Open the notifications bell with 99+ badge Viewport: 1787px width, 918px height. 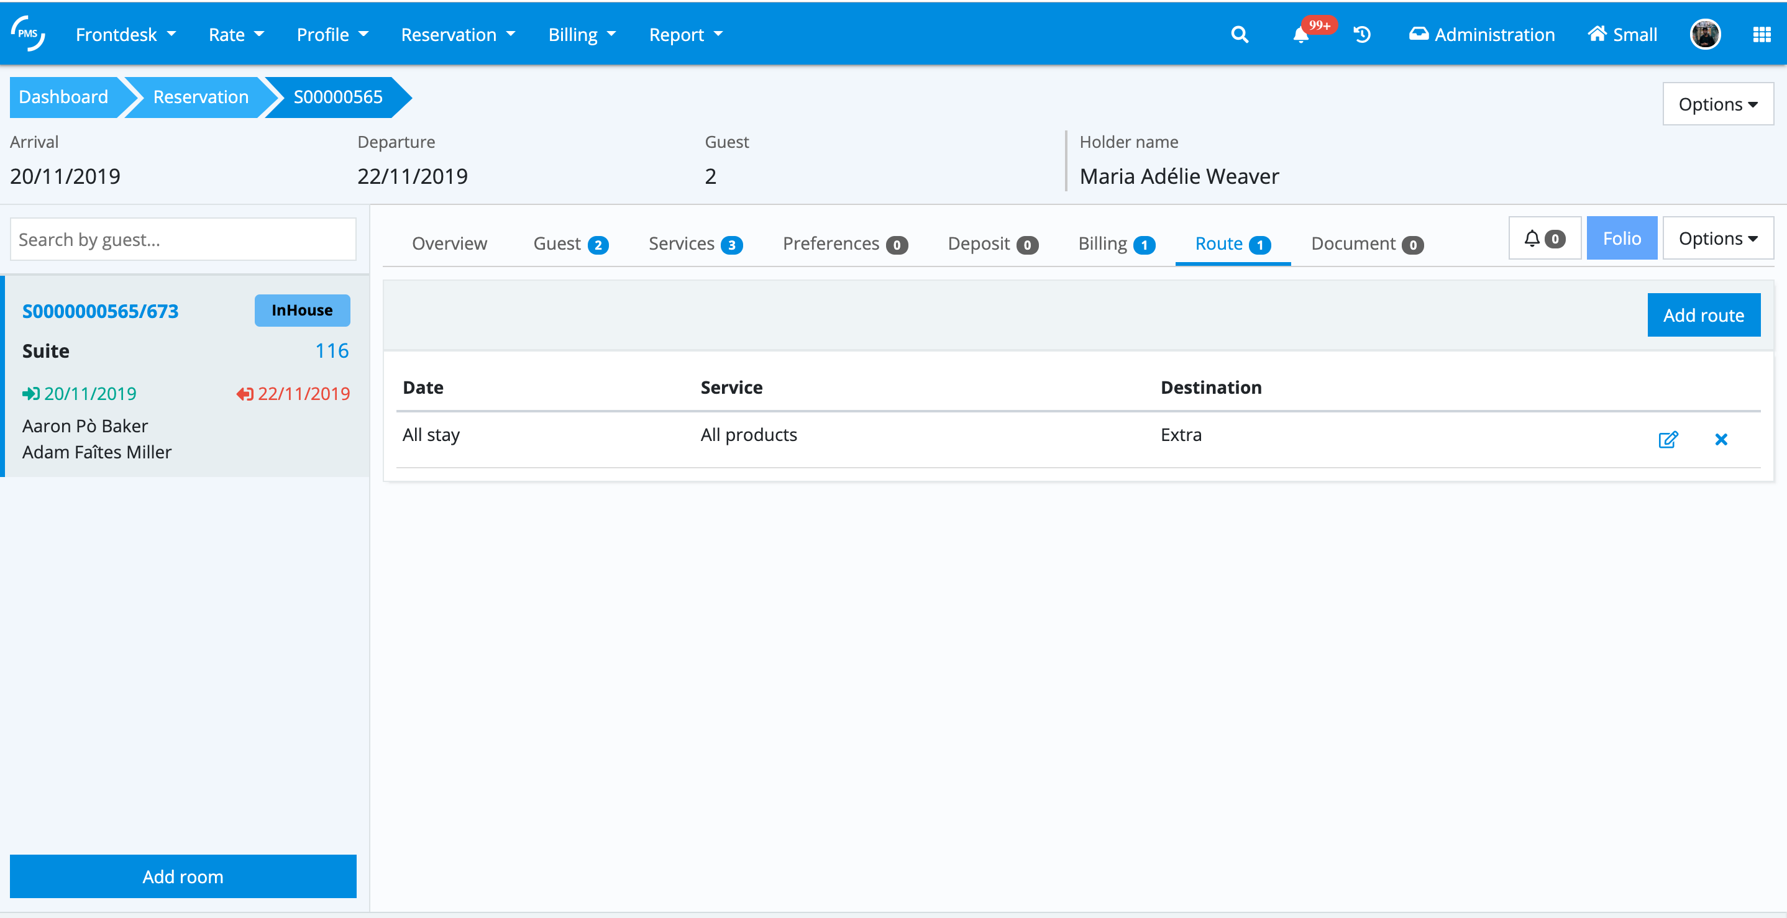[1301, 35]
